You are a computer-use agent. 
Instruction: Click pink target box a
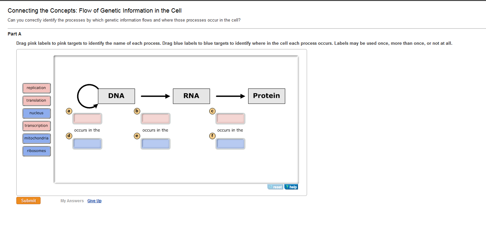87,118
